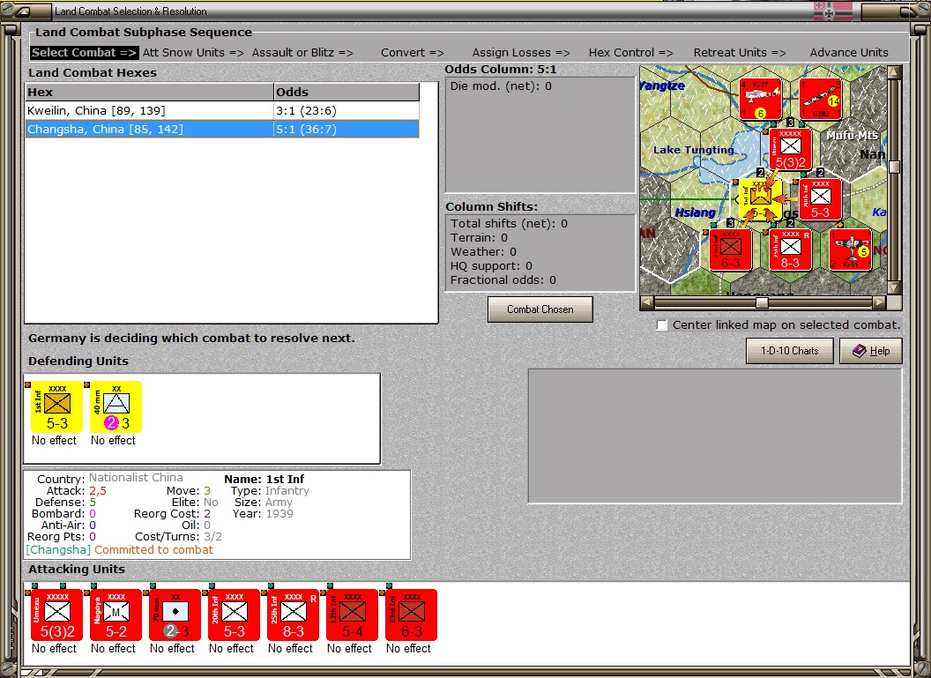Click the Ki-27 fighter counter on map
The height and width of the screenshot is (678, 931).
[x=760, y=99]
